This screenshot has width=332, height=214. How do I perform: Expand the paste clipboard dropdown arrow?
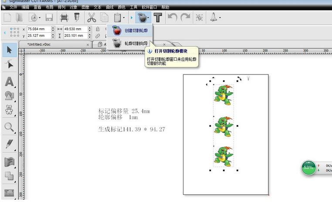tap(124, 18)
